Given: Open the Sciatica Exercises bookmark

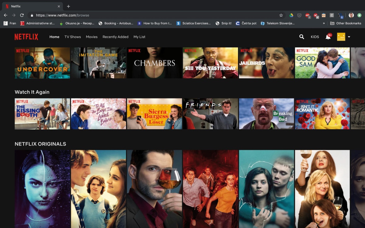Looking at the screenshot, I should pos(193,23).
